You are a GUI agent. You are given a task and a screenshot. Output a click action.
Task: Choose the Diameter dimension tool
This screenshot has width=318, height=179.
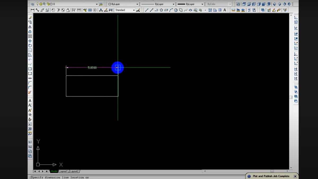(63, 10)
